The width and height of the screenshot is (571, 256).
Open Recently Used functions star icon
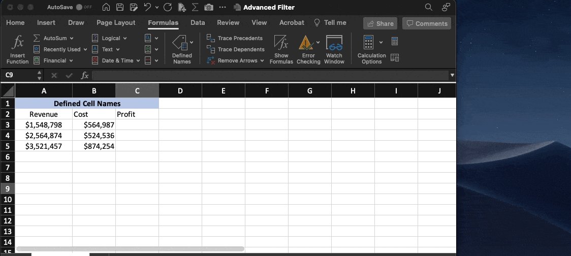(37, 49)
